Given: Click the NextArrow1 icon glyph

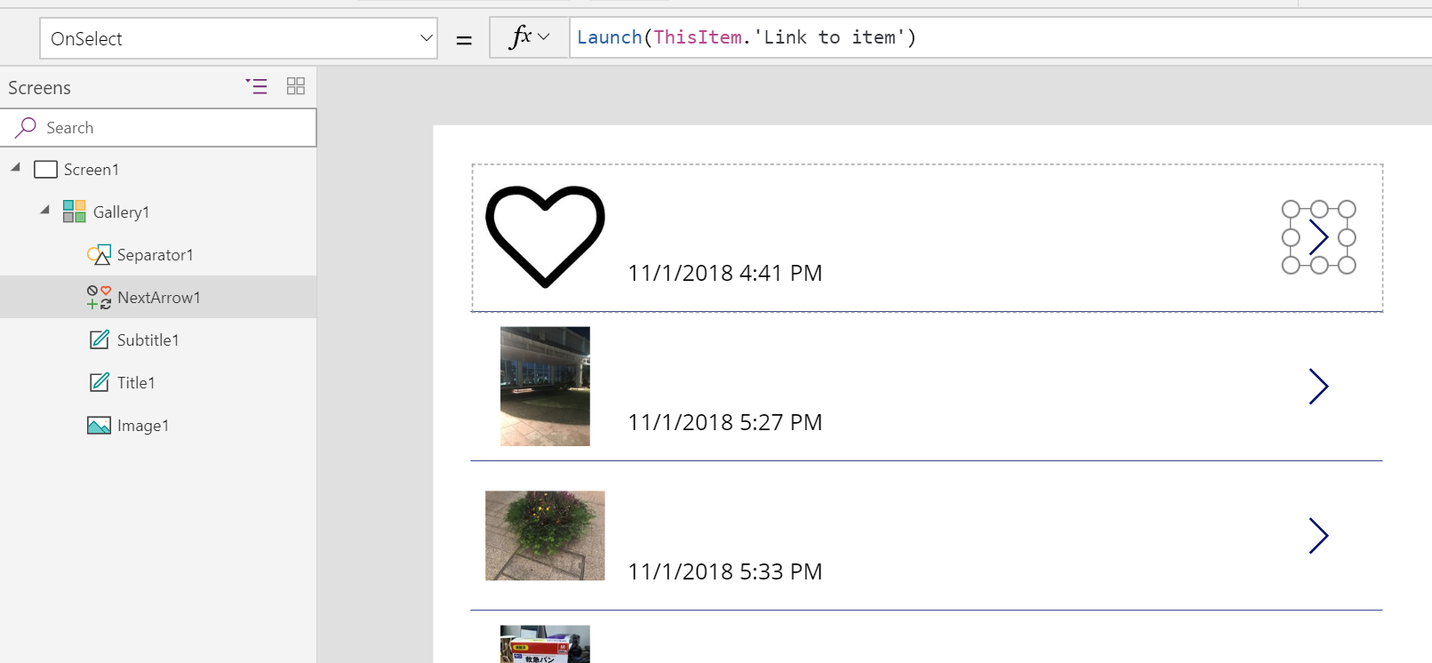Looking at the screenshot, I should [99, 297].
